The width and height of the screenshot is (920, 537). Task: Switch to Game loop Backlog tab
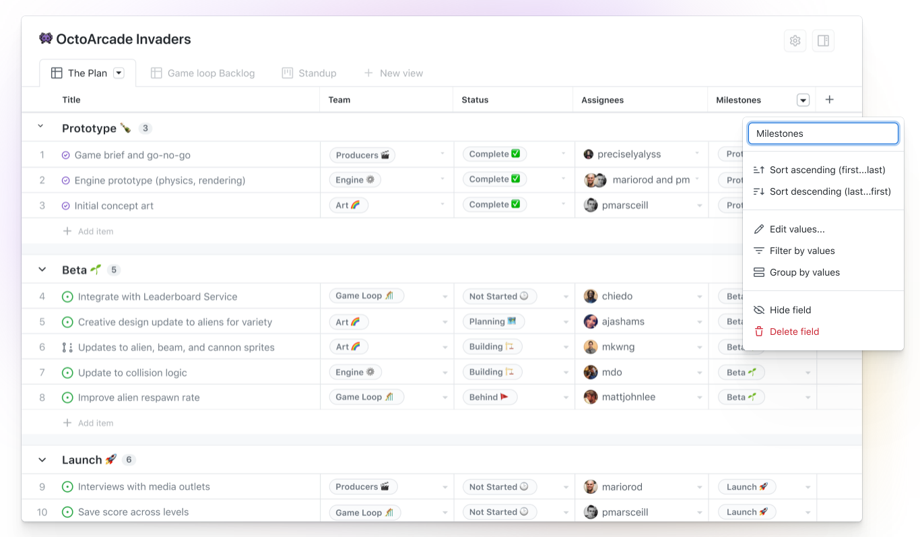pyautogui.click(x=203, y=73)
